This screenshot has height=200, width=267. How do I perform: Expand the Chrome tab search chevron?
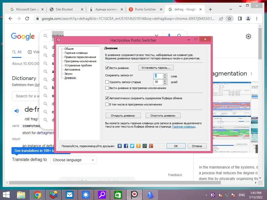pyautogui.click(x=230, y=9)
